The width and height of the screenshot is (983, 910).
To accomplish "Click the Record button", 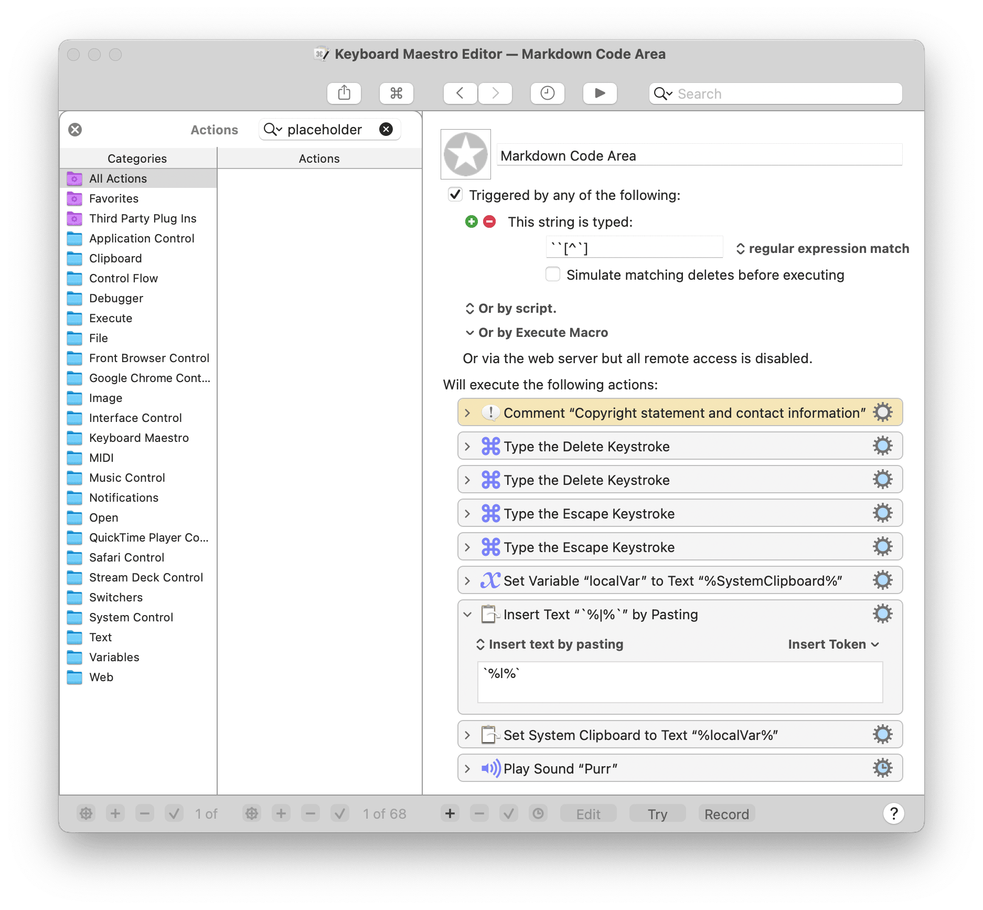I will point(726,814).
